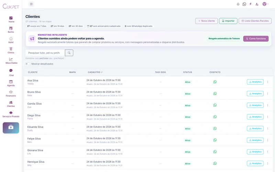Open the Banho section
Viewport: 275px width, 172px height.
11,30
